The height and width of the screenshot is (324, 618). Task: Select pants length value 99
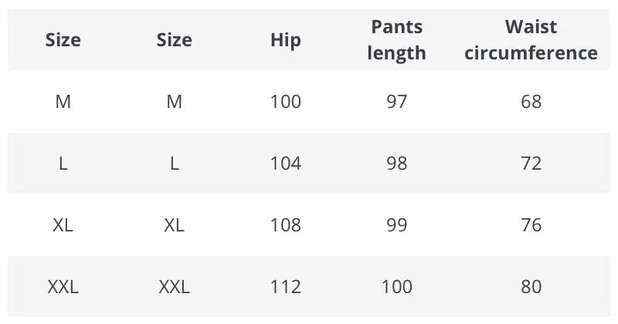(x=396, y=225)
